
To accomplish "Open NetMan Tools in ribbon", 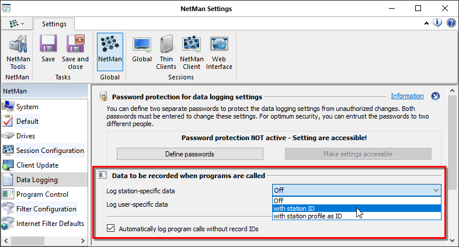I will (x=17, y=53).
